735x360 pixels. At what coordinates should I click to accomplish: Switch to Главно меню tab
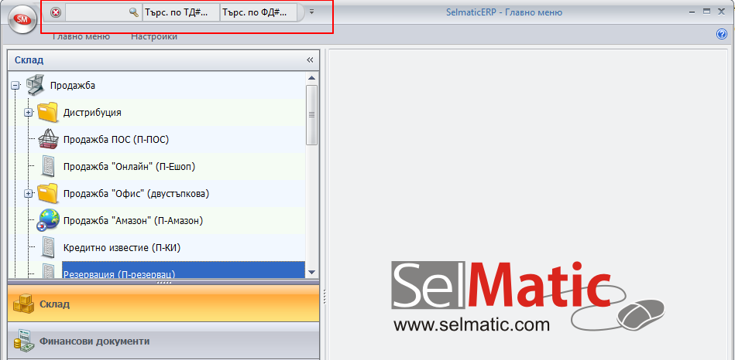click(x=81, y=36)
